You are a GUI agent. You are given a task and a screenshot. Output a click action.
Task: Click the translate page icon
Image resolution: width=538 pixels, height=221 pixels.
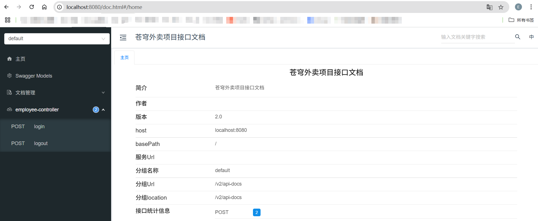tap(489, 7)
